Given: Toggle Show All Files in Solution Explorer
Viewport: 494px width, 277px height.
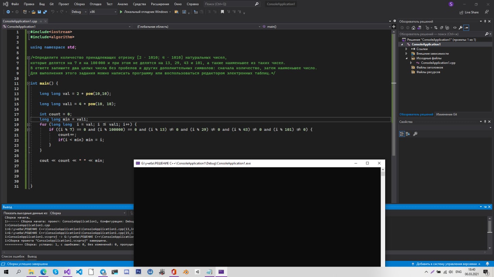Looking at the screenshot, I should (448, 28).
